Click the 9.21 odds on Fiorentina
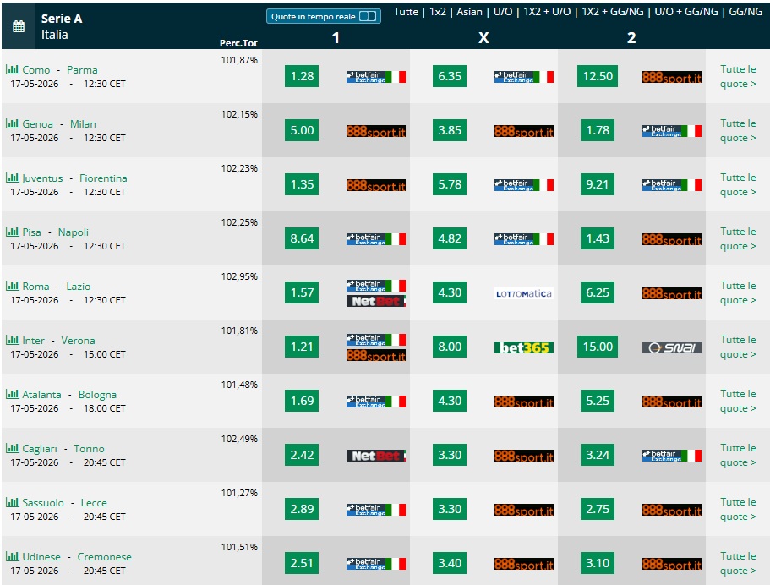Screen dimensions: 770x585 (597, 184)
